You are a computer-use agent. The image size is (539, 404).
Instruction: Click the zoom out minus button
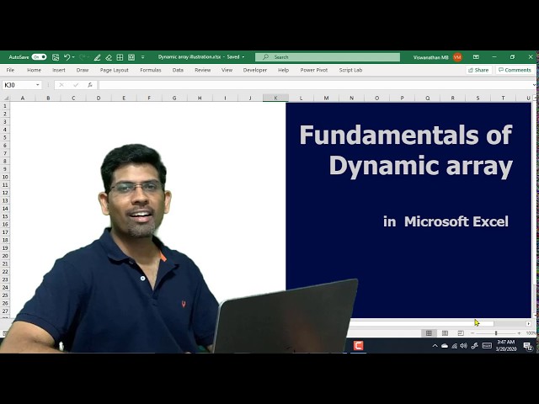[x=472, y=333]
